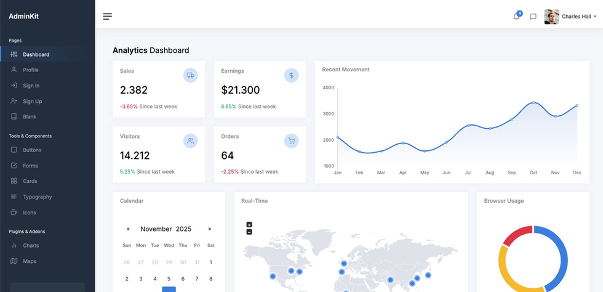Click the Visitors users icon
This screenshot has height=292, width=603.
point(190,141)
